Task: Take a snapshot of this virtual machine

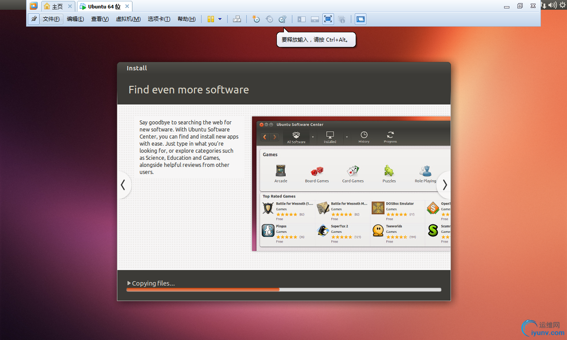Action: (x=256, y=19)
